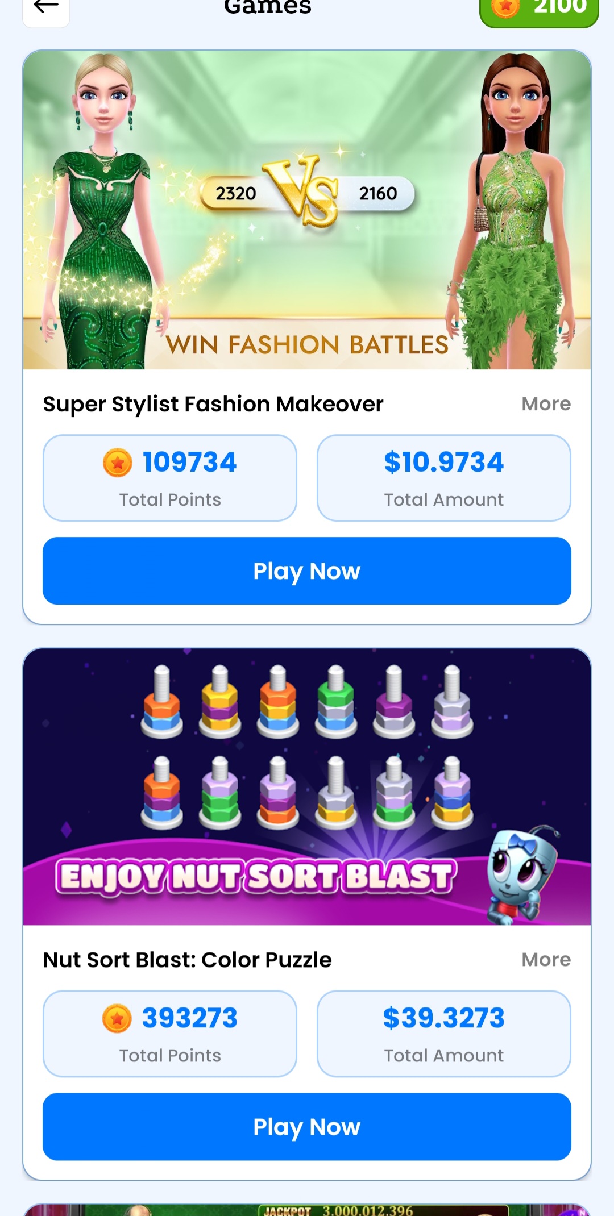Play Now for Super Stylist Fashion Makeover
This screenshot has height=1216, width=614.
tap(307, 571)
